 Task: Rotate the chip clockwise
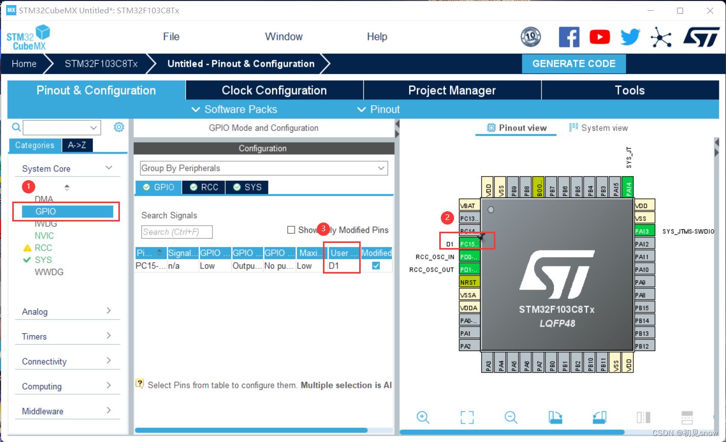point(555,418)
